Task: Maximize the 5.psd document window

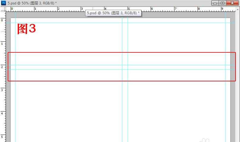Action: (222, 3)
